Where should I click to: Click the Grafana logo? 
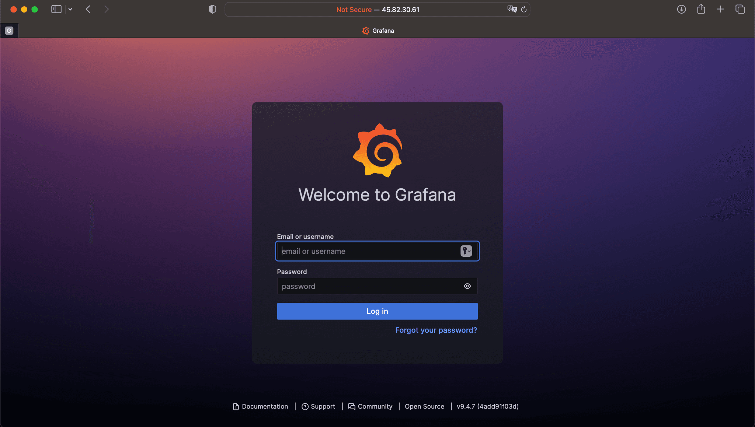377,150
